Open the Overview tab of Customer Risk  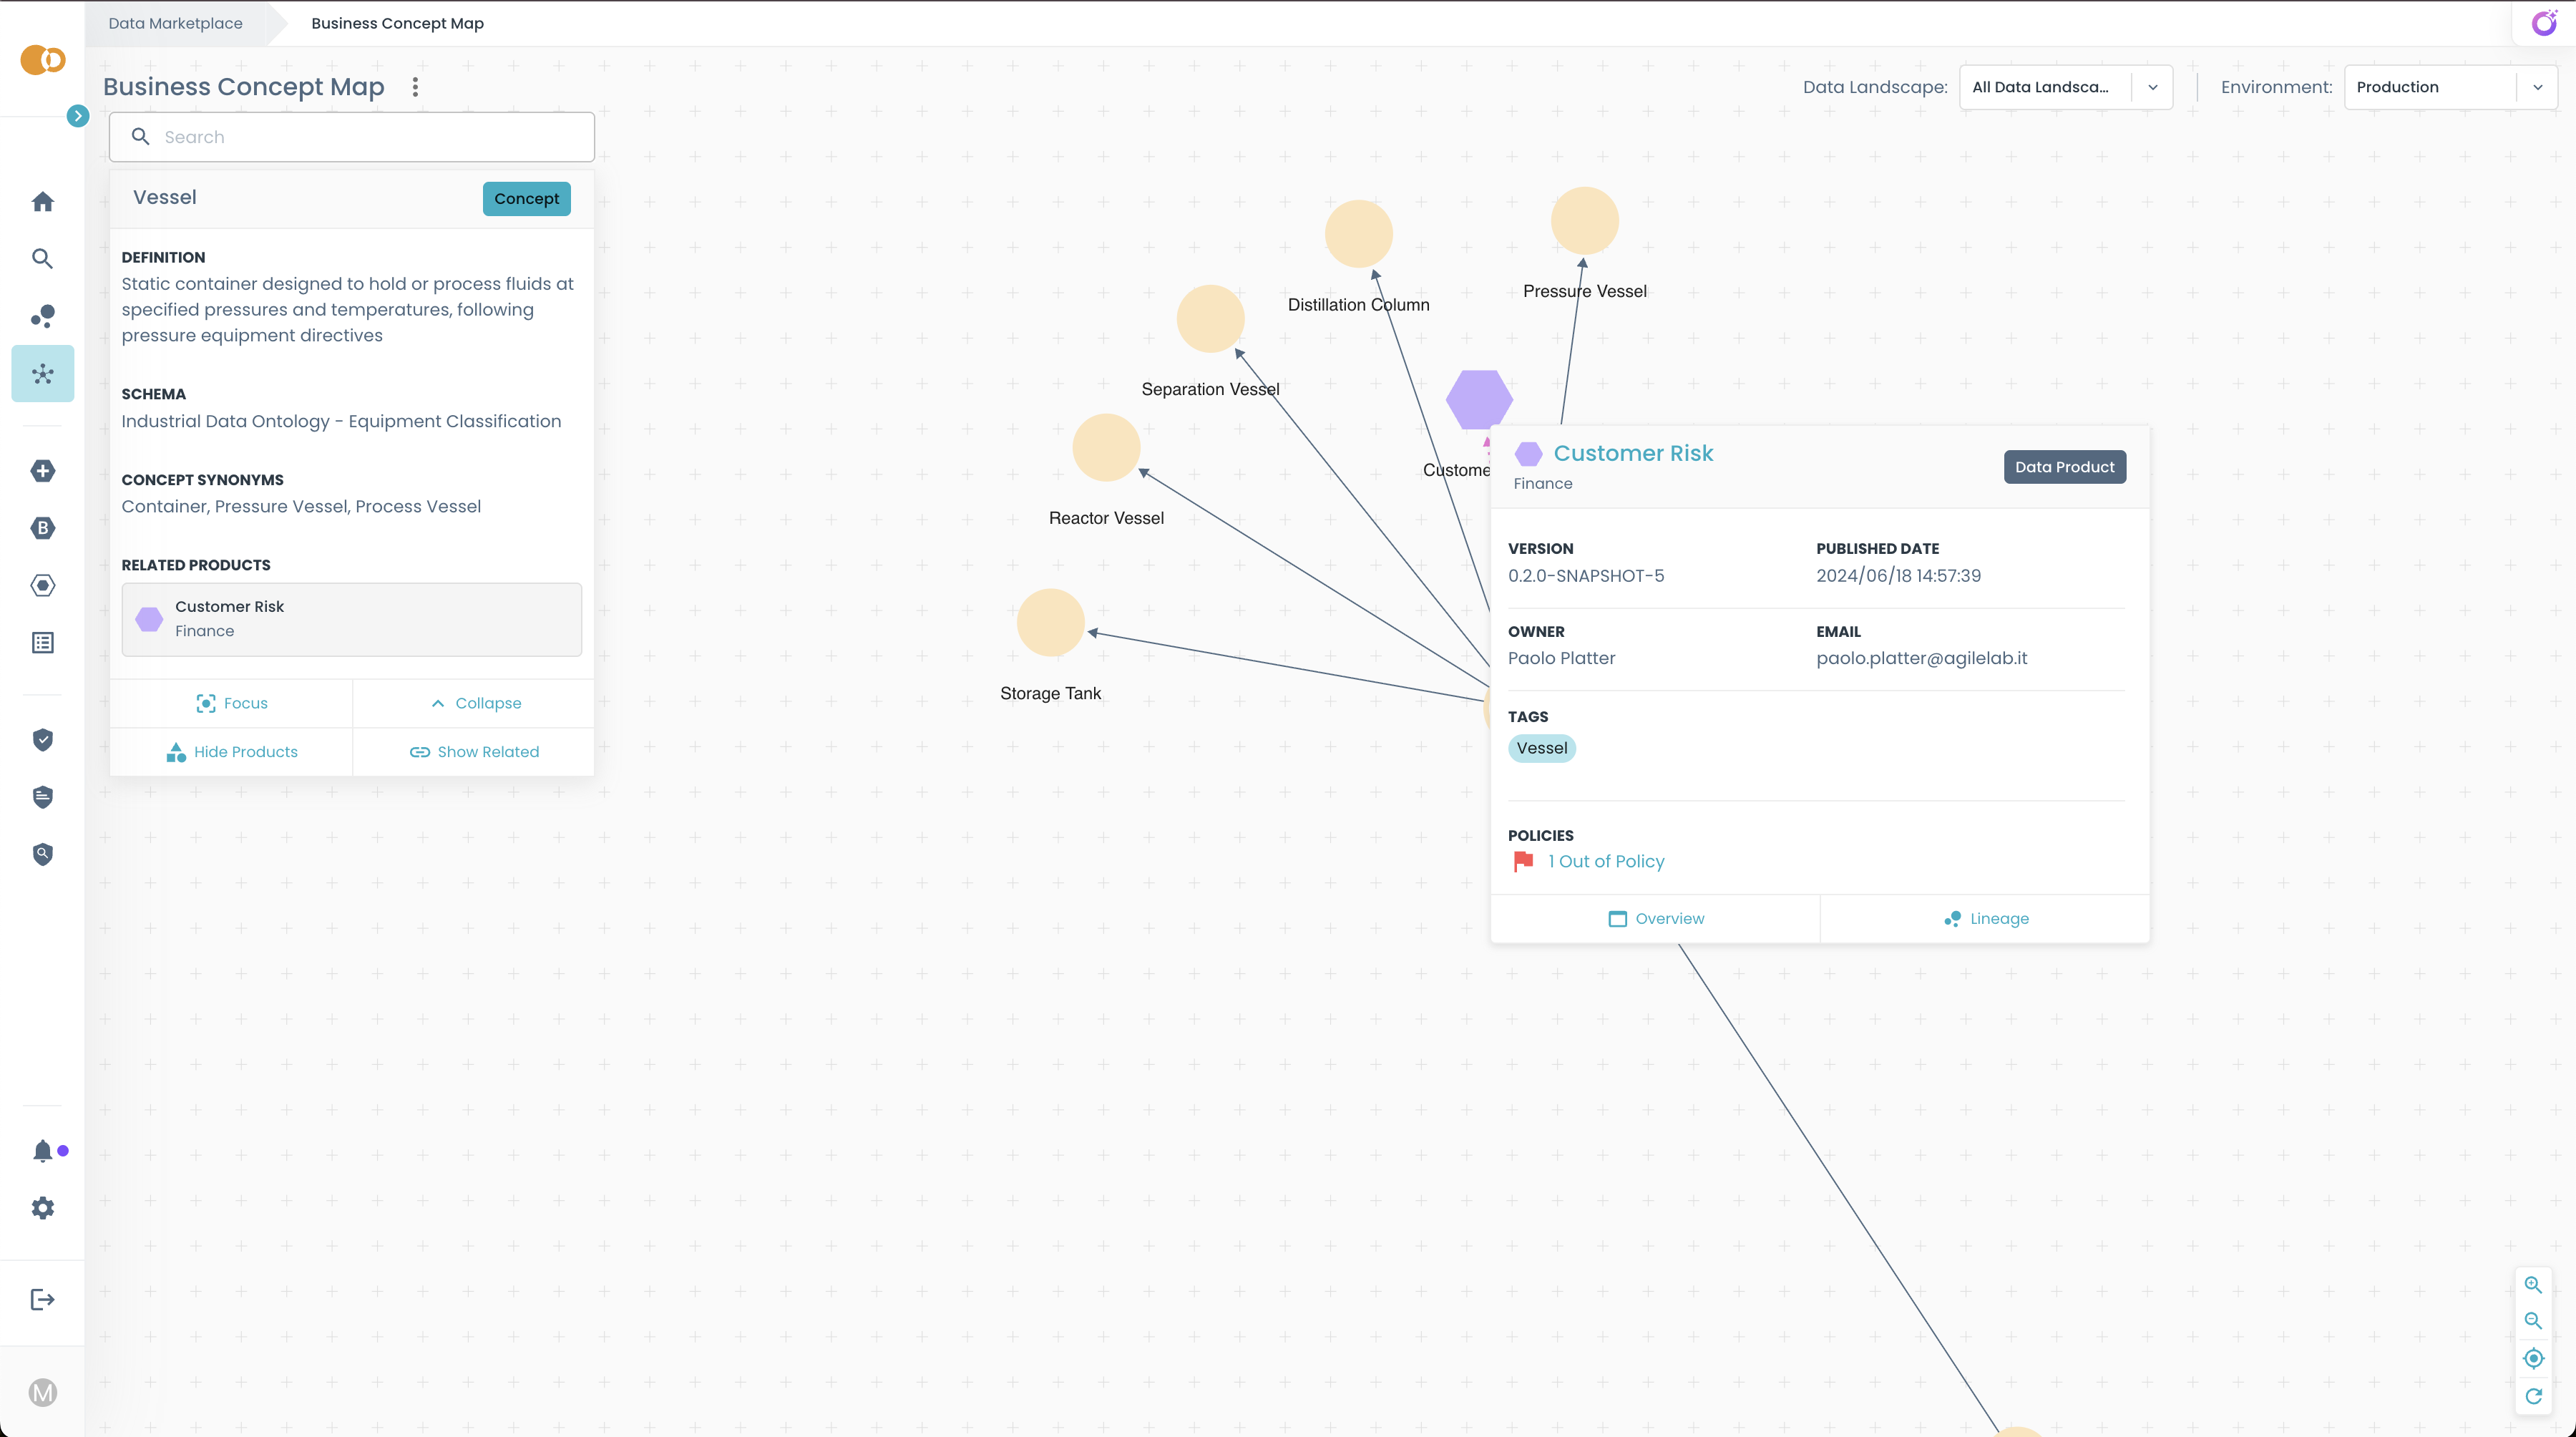click(x=1656, y=918)
